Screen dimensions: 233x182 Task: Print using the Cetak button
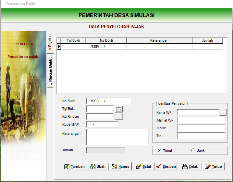pos(190,166)
